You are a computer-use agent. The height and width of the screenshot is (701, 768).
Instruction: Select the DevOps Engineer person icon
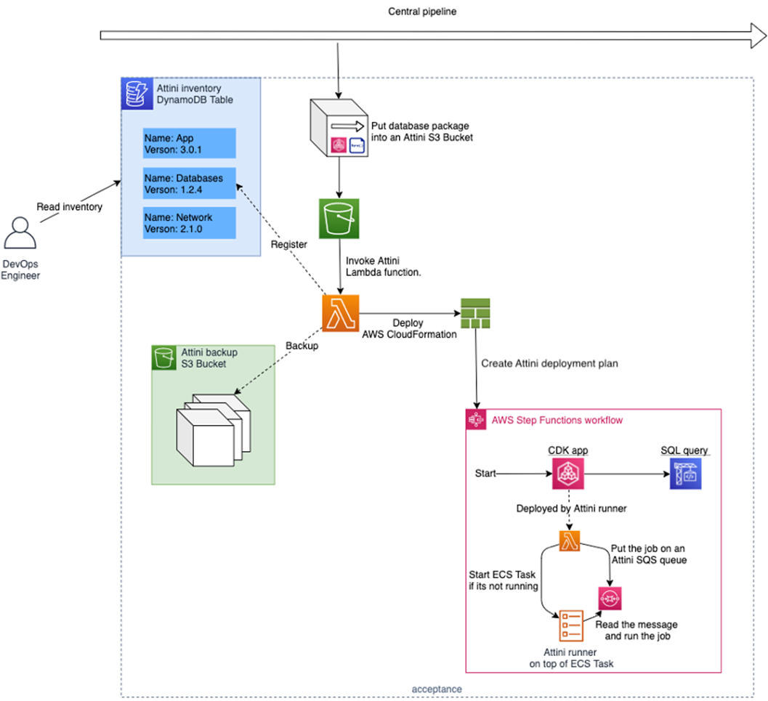(x=20, y=235)
